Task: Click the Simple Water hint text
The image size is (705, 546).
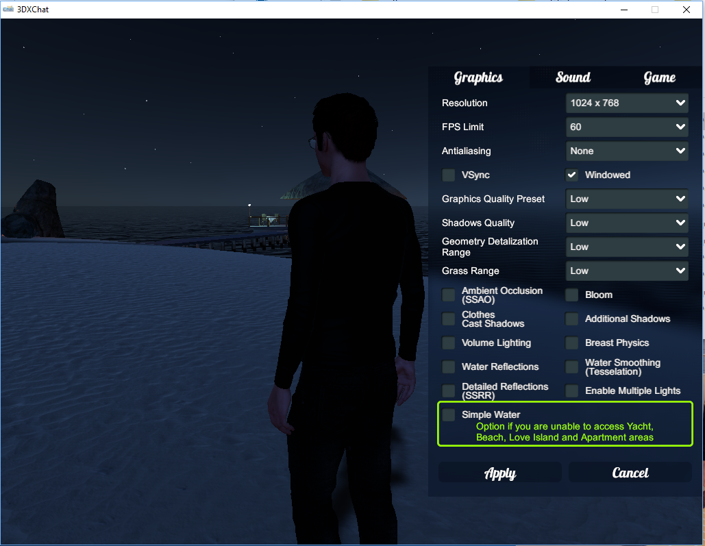Action: coord(565,432)
